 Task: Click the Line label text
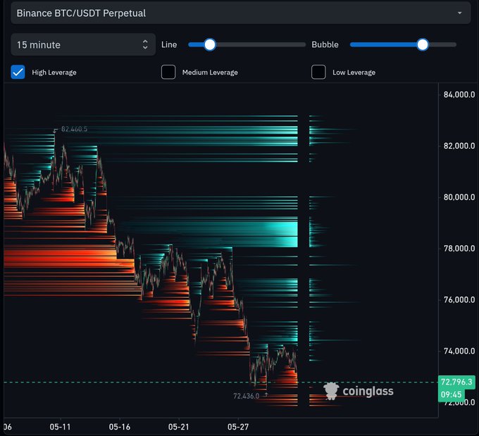(x=169, y=44)
